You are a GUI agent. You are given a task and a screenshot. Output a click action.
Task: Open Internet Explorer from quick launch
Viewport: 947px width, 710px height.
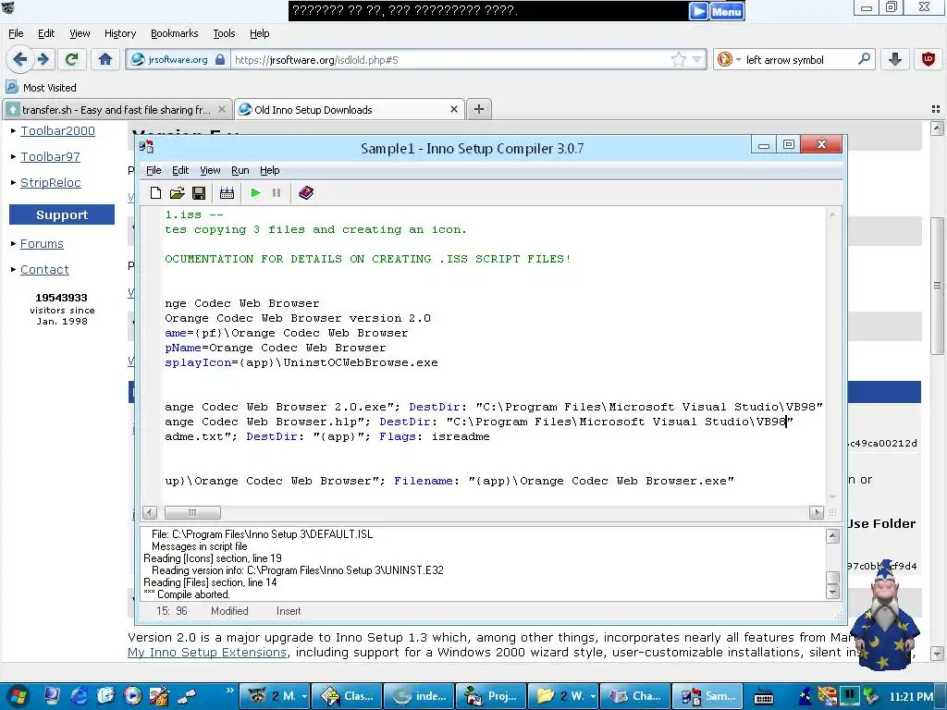(x=79, y=696)
